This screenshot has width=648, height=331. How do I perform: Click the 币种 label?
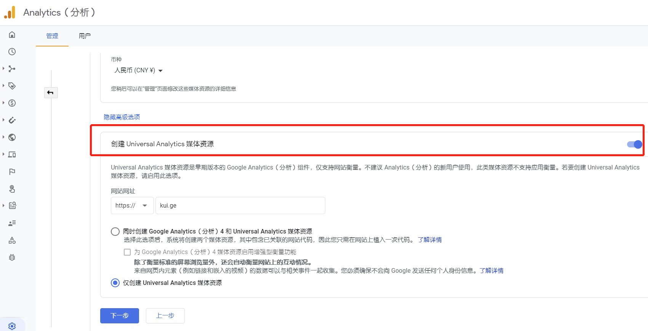click(x=116, y=59)
